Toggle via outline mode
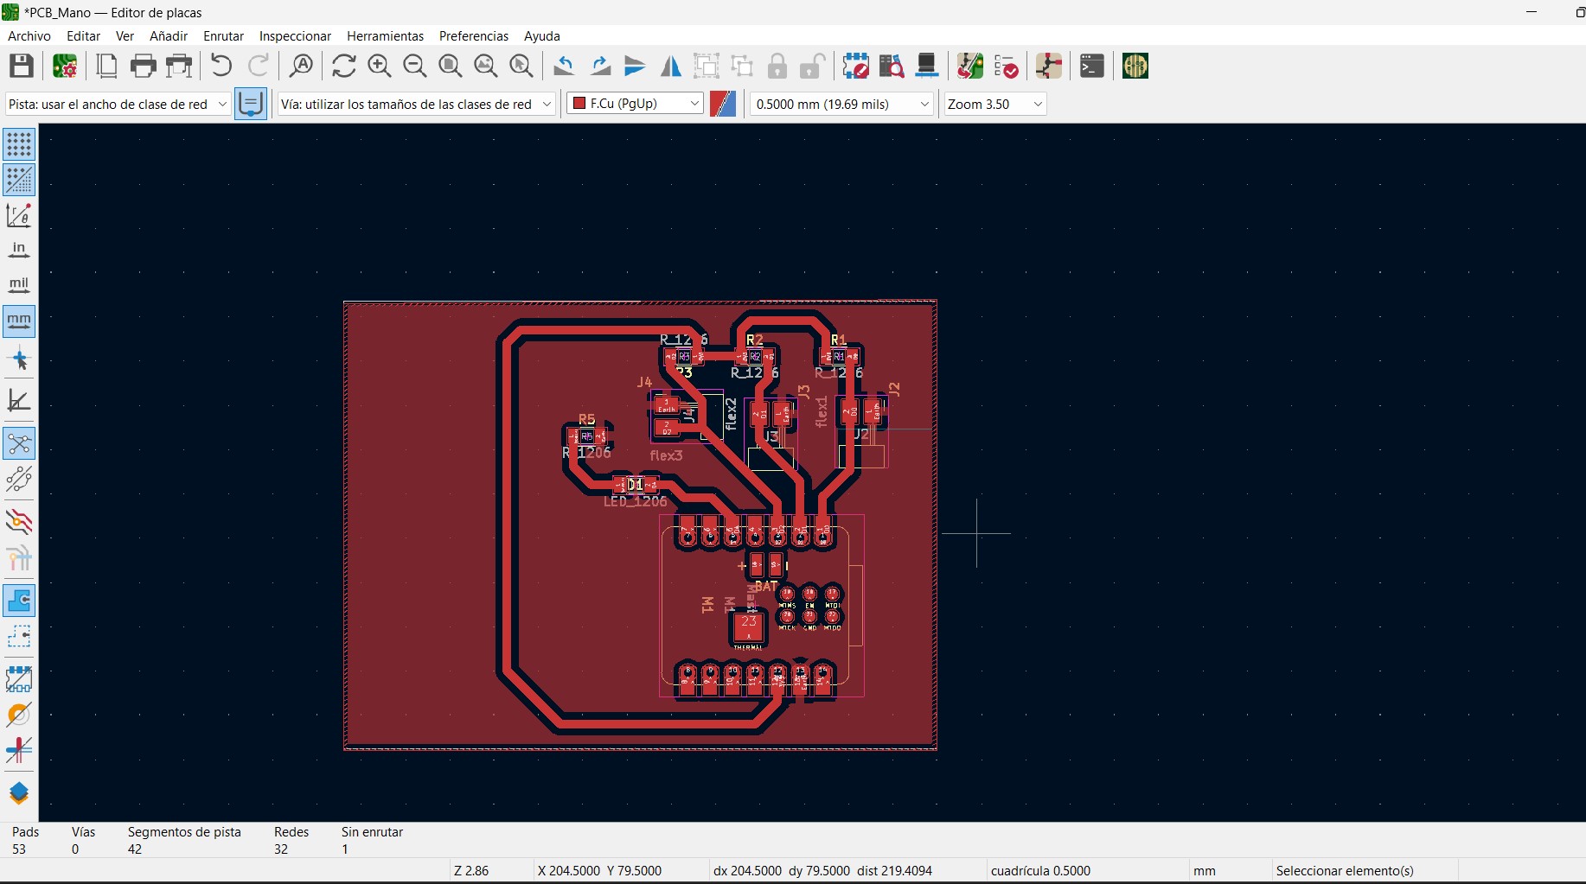 19,715
